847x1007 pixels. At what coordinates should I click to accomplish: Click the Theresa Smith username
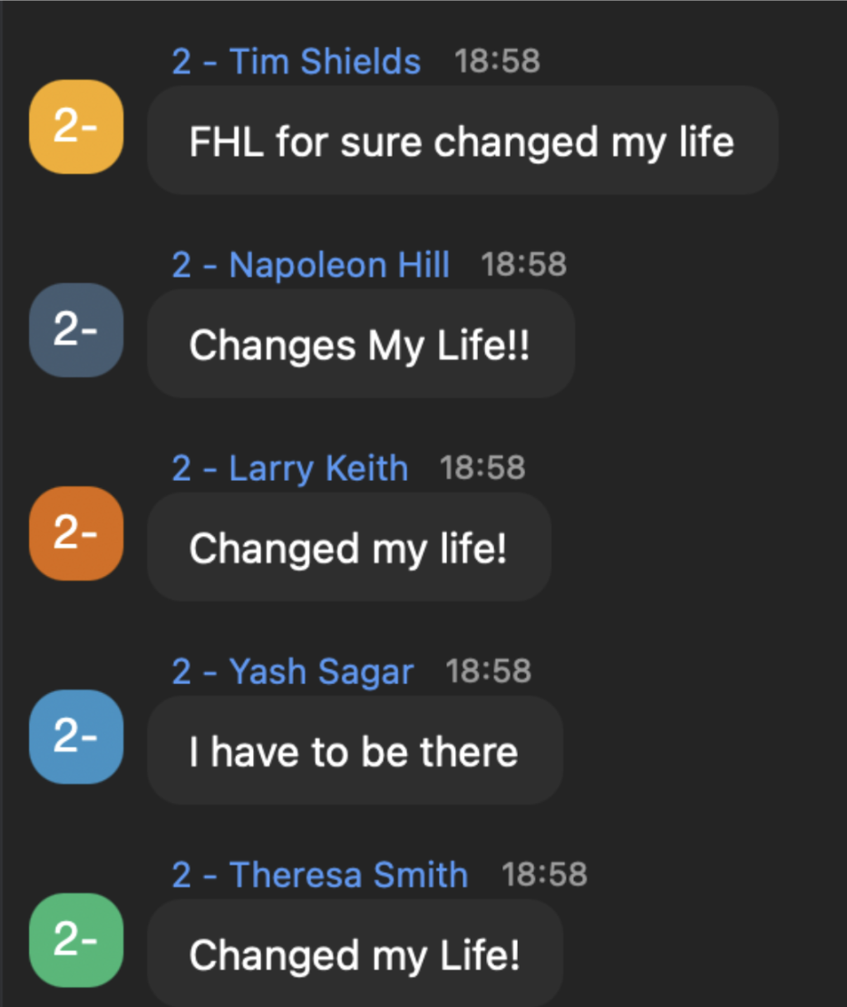(318, 874)
